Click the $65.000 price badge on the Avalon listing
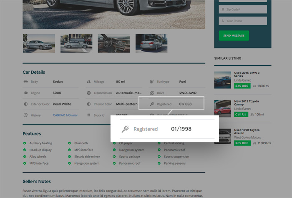The image size is (292, 198). coord(242,143)
